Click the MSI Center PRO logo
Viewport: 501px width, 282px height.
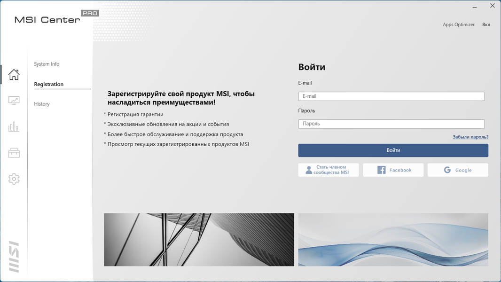click(56, 17)
